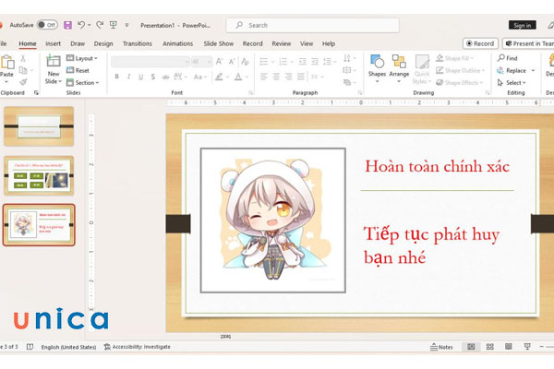Toggle text Shadow formatting
554x369 pixels.
coord(153,77)
